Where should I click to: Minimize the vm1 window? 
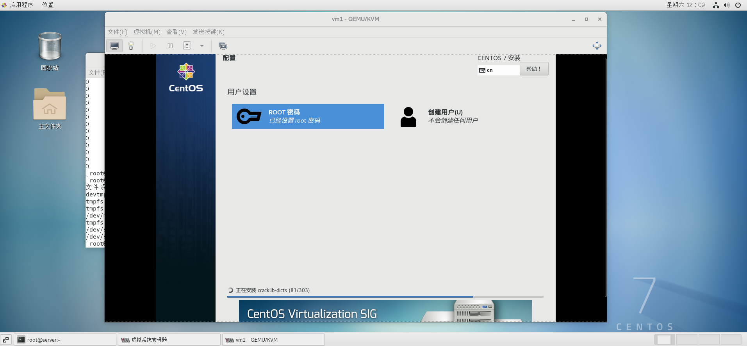coord(573,19)
